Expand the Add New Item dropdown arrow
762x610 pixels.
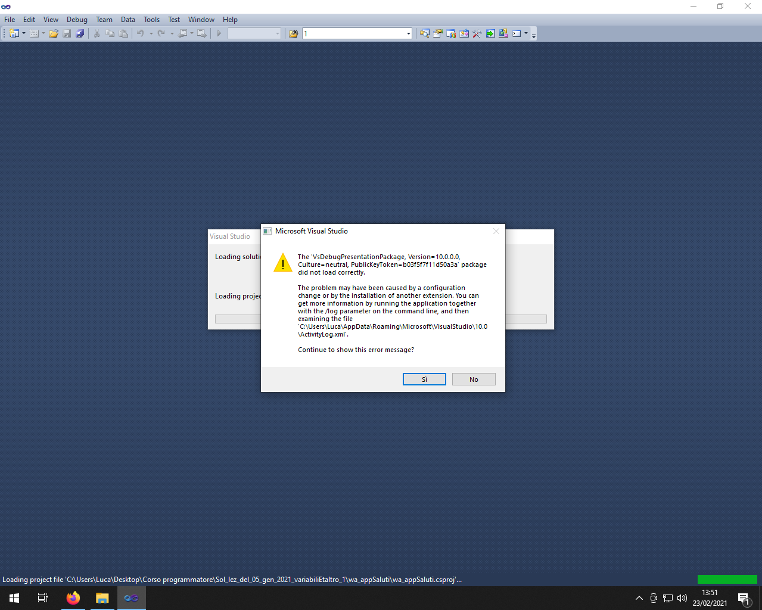[43, 33]
